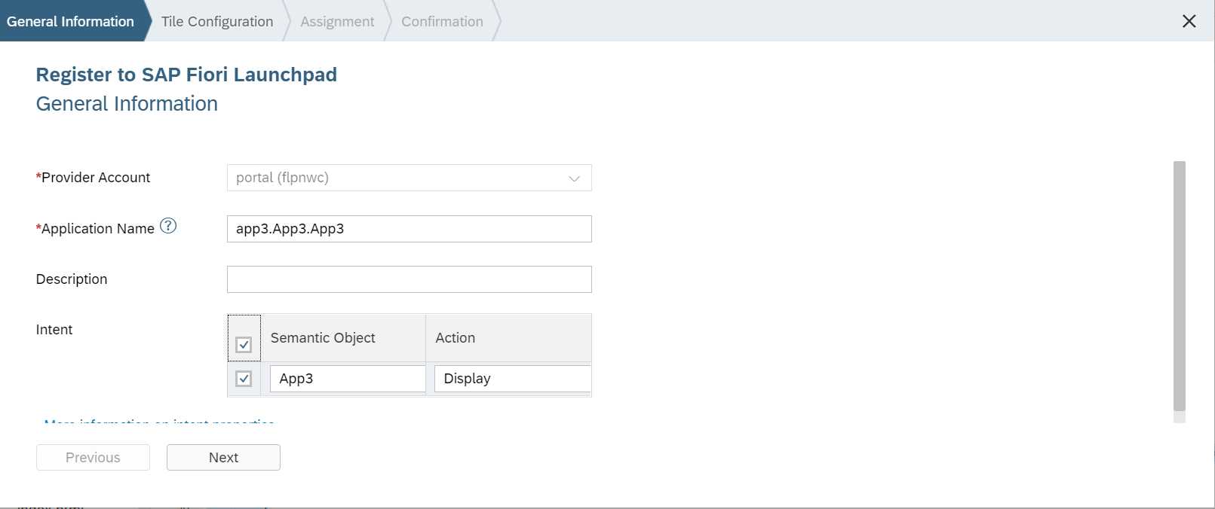Click the Register to SAP Fiori Launchpad heading
The height and width of the screenshot is (509, 1215).
pos(186,75)
